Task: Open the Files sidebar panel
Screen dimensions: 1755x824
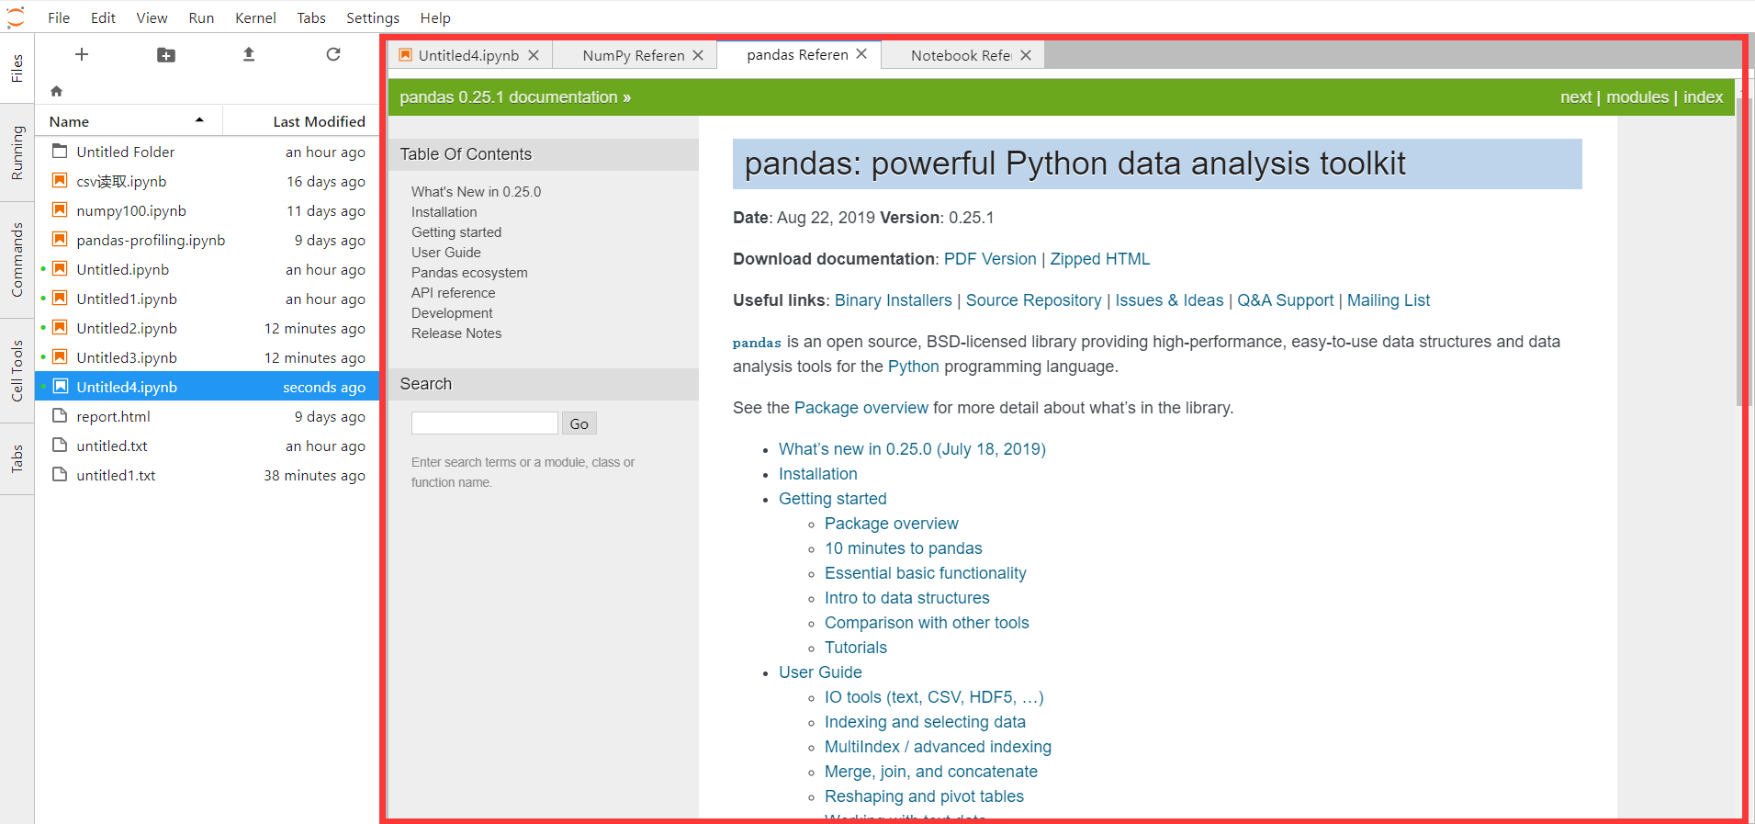Action: pyautogui.click(x=17, y=68)
